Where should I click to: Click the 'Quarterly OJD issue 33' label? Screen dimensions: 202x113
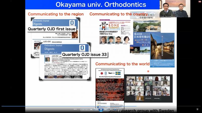[x=84, y=54]
